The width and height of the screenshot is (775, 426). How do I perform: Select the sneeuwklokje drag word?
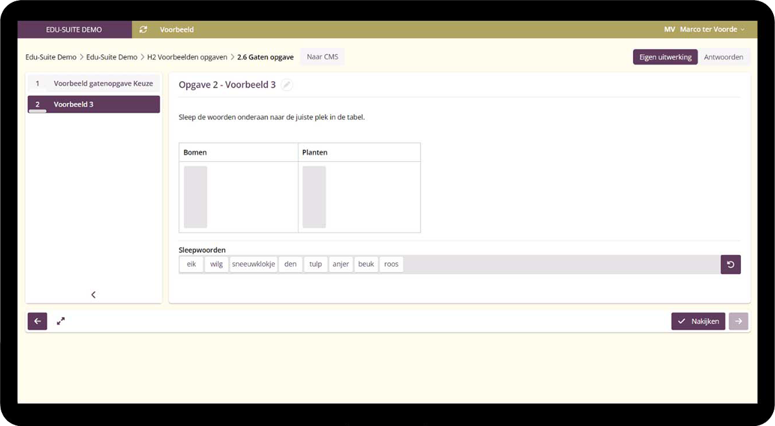coord(253,265)
